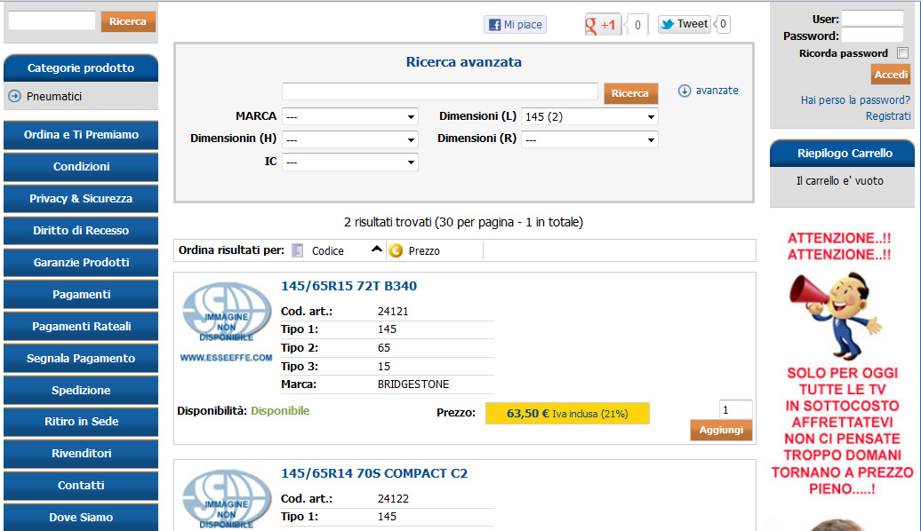Click thumbnail image of 145/65R14 product
This screenshot has width=921, height=531.
[x=226, y=499]
